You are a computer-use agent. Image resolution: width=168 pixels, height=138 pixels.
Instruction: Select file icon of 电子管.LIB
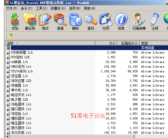[x=9, y=99]
